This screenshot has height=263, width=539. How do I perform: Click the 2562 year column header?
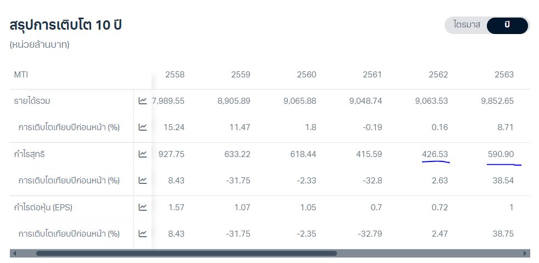point(438,75)
